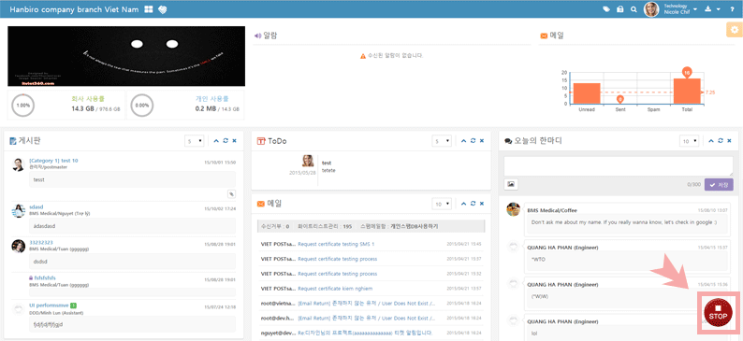Open the Re:디자인님의 프로젝트 mail from nguyet@dev
This screenshot has width=743, height=341.
tap(365, 333)
